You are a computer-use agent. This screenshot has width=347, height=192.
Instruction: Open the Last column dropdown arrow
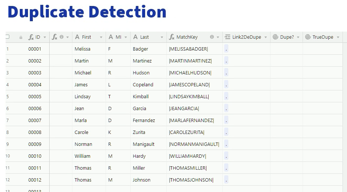(x=162, y=37)
